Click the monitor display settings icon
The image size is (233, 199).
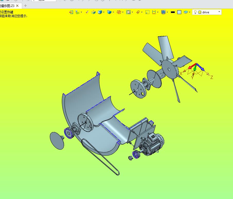point(163,12)
